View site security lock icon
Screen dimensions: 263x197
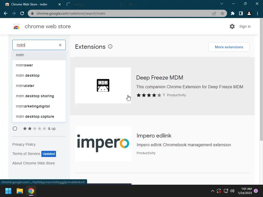32,13
